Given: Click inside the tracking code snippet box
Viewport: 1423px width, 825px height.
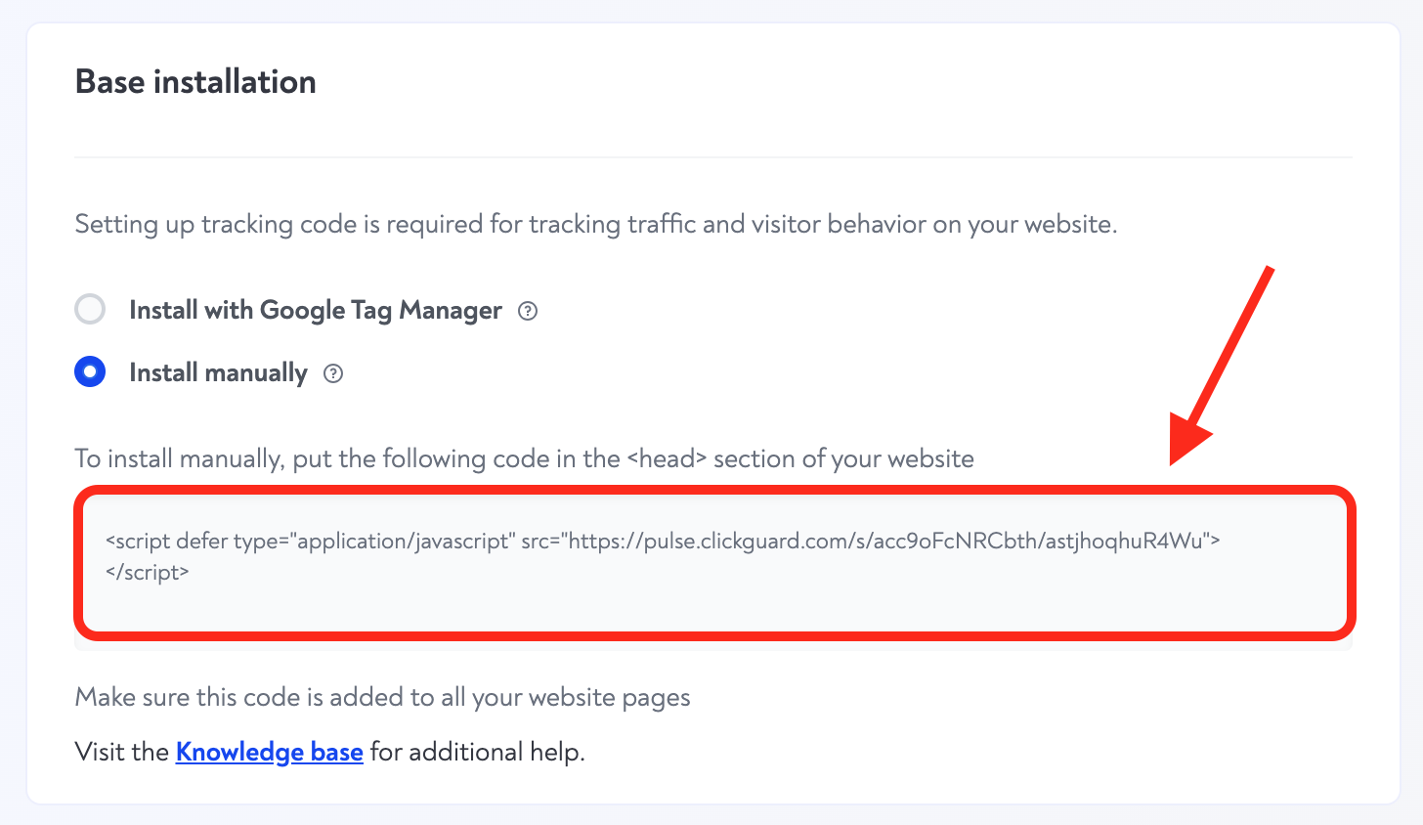Looking at the screenshot, I should coord(714,564).
